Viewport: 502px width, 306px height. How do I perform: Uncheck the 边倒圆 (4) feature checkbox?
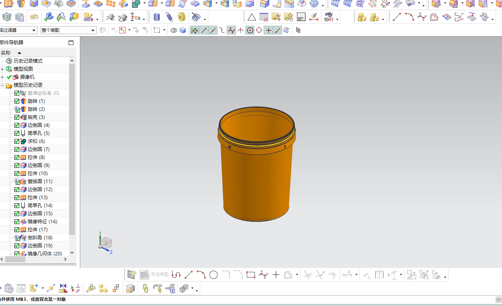[x=17, y=125]
